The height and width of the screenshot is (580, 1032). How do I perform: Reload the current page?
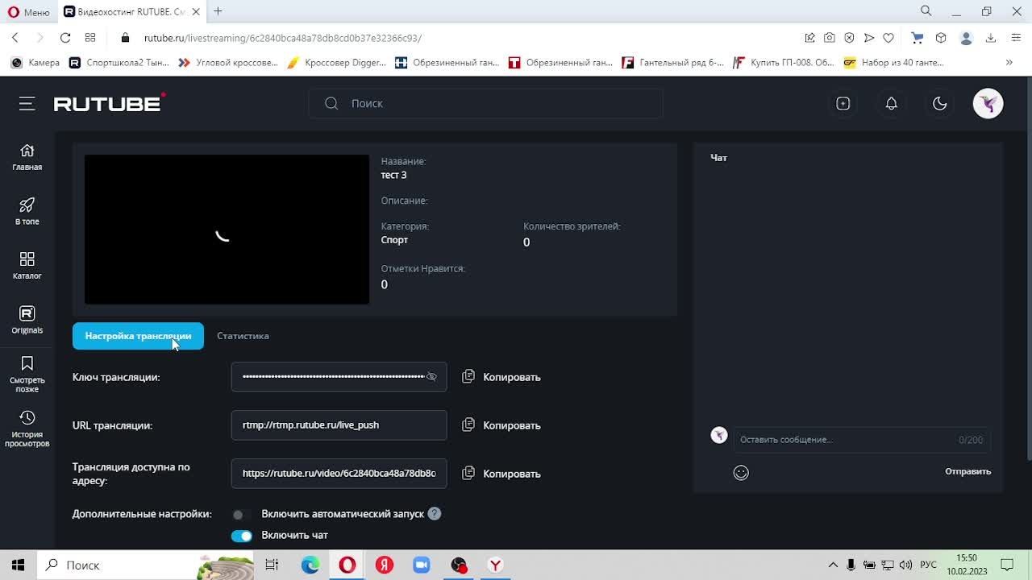[65, 38]
